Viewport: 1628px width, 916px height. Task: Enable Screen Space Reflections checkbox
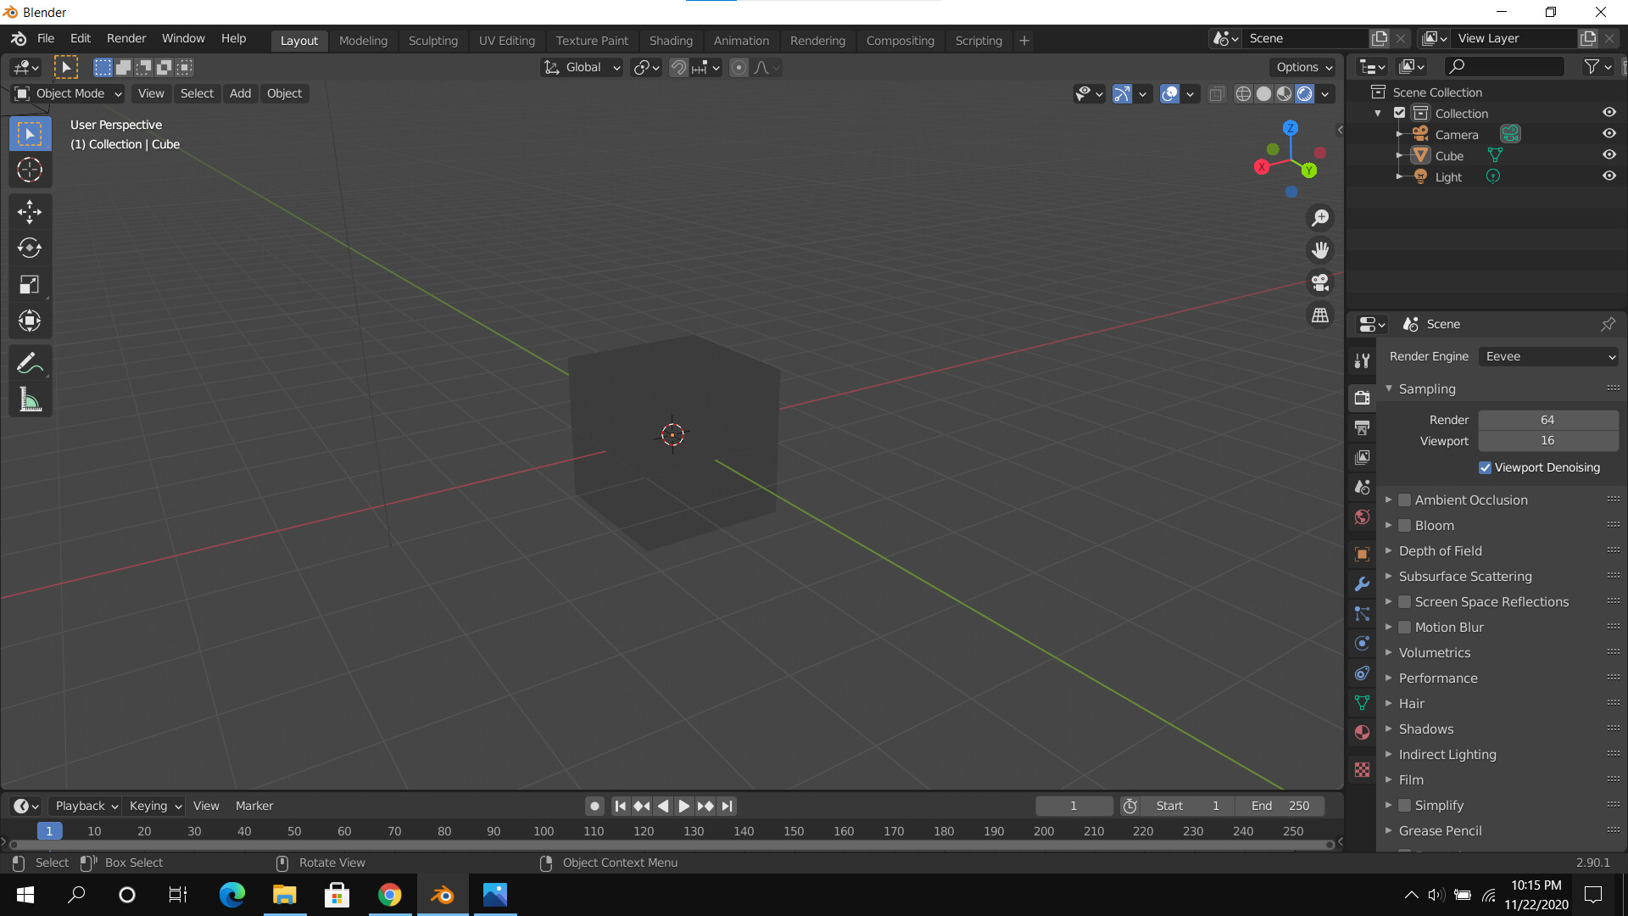coord(1404,602)
